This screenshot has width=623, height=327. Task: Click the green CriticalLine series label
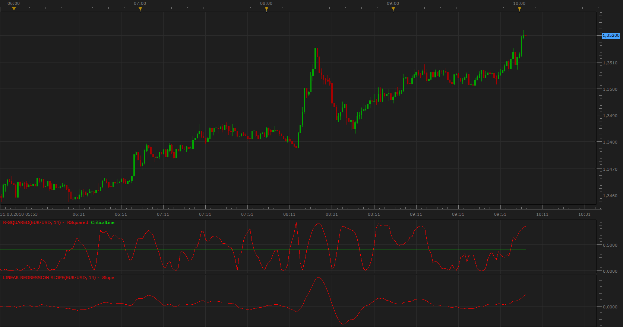coord(102,222)
